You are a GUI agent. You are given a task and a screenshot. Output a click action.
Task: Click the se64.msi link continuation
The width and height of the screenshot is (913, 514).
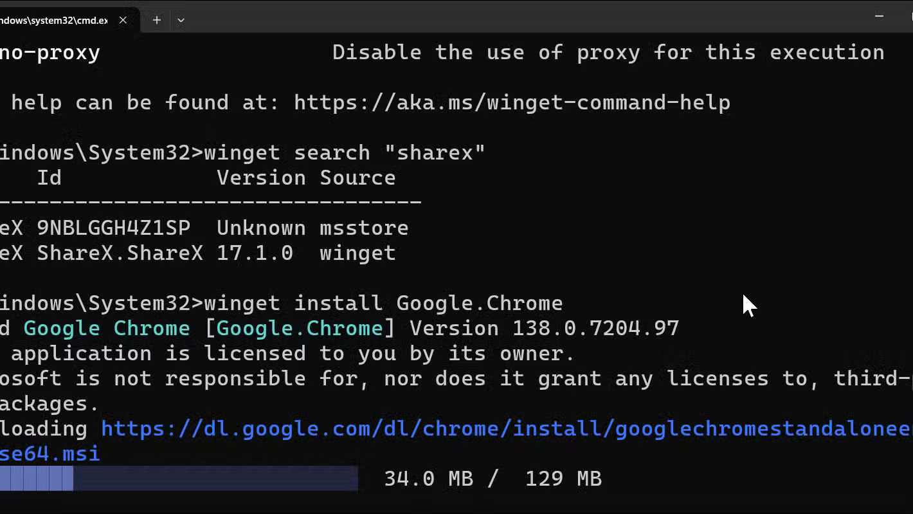tap(50, 454)
